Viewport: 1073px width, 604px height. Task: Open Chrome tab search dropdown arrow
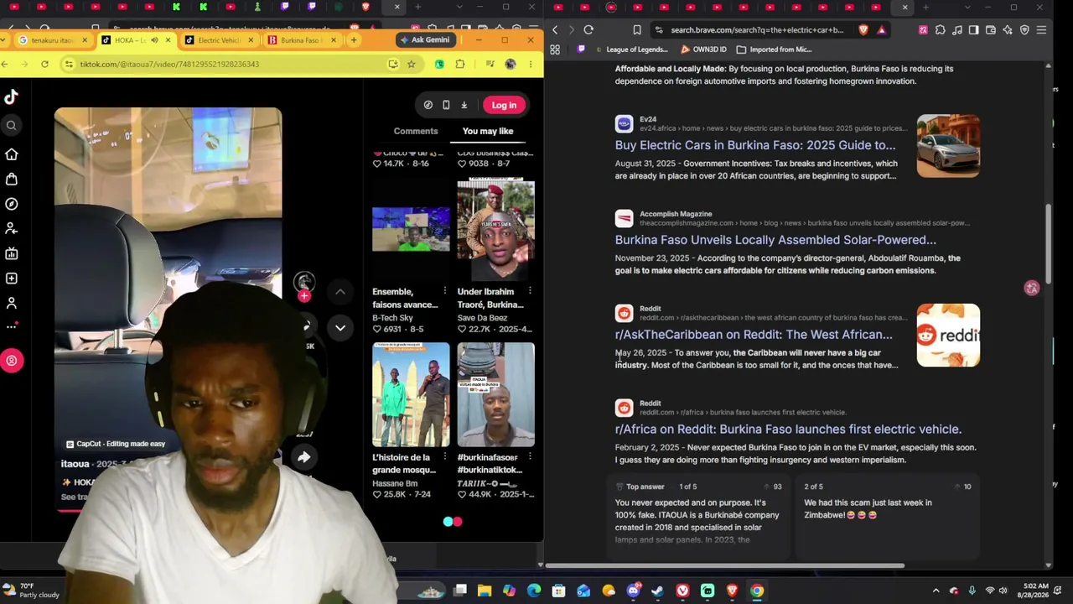coord(5,40)
